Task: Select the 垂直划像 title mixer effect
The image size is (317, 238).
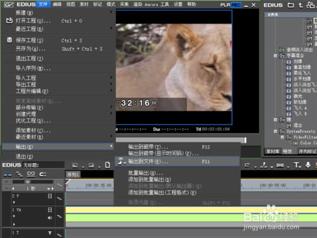Action: click(x=302, y=67)
